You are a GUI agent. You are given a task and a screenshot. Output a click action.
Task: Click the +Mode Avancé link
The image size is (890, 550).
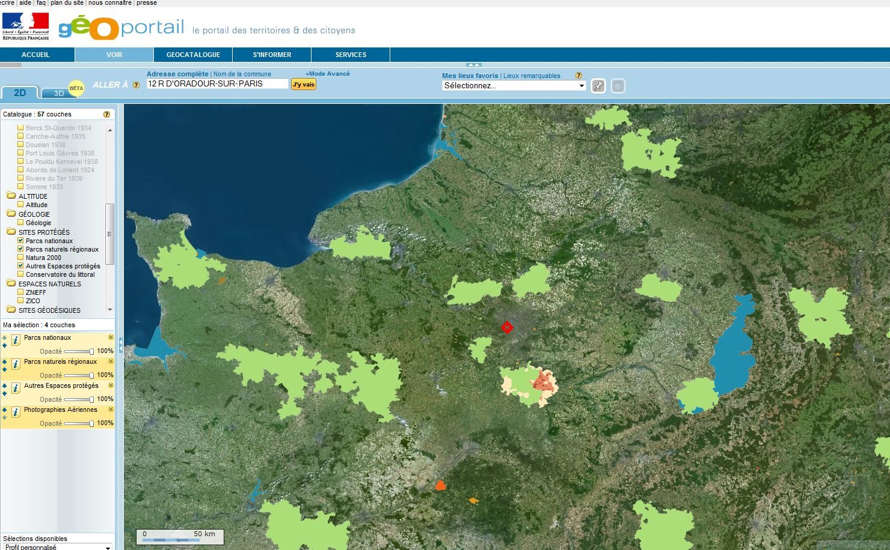point(327,74)
